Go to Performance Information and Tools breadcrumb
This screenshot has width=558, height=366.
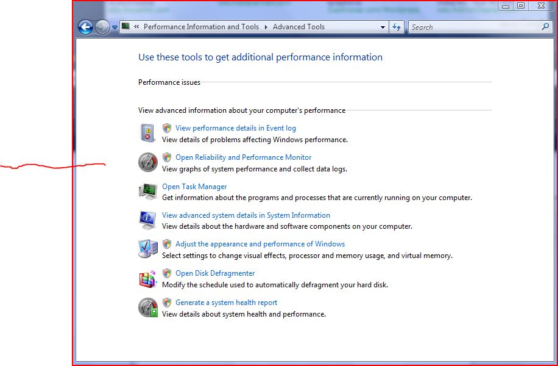[x=201, y=27]
